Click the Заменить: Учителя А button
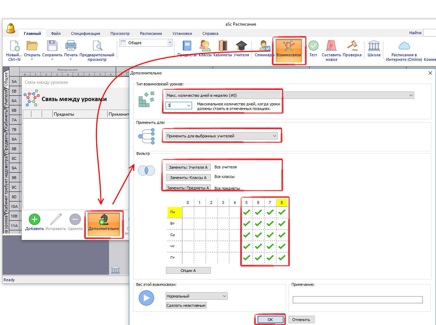 [188, 167]
